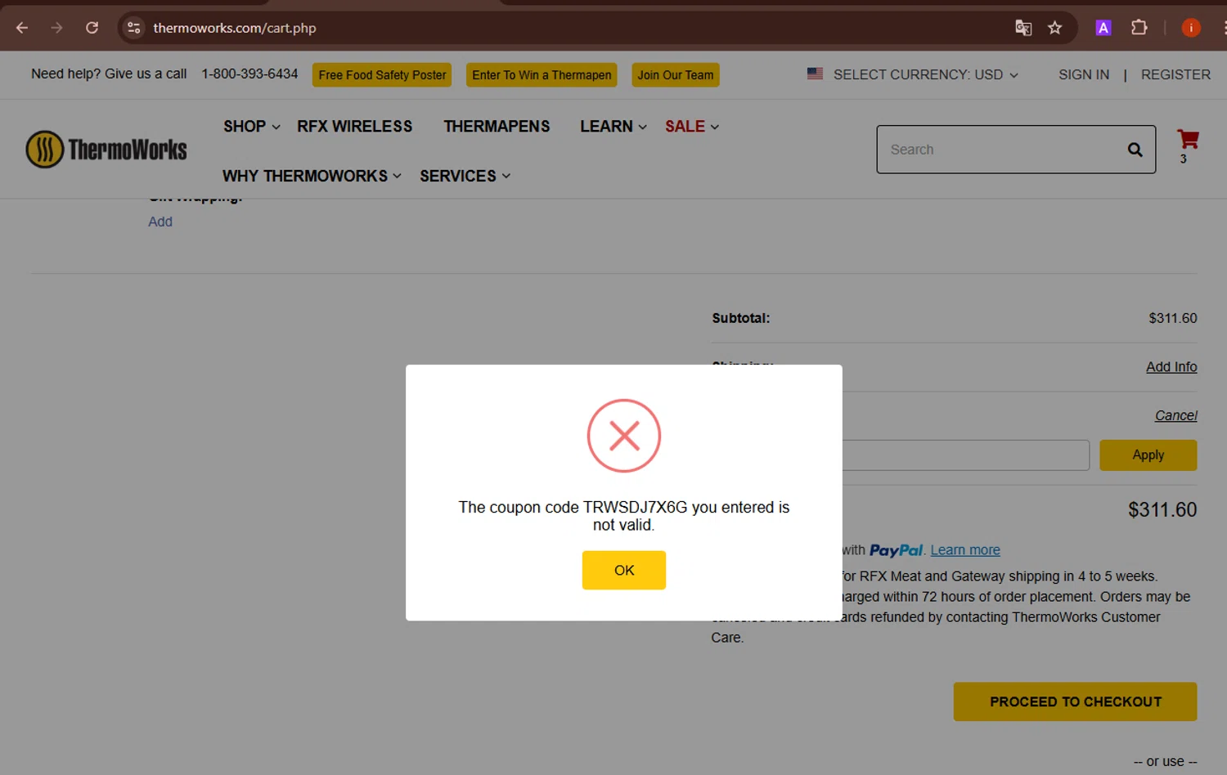Click the coupon code input field
This screenshot has width=1227, height=775.
click(965, 455)
